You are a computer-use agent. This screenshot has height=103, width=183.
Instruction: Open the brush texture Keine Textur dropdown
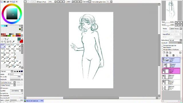(x=15, y=85)
